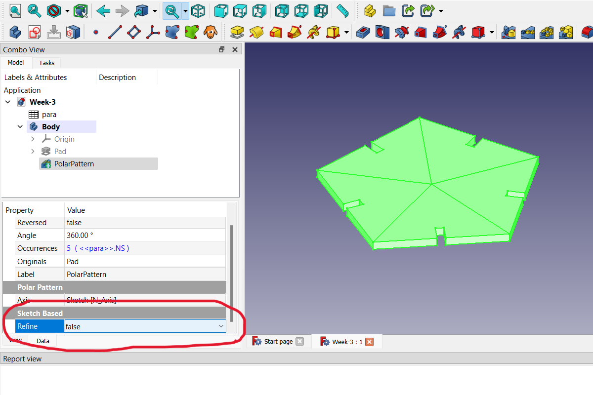
Task: Select the Subtractive helix tool
Action: point(459,33)
